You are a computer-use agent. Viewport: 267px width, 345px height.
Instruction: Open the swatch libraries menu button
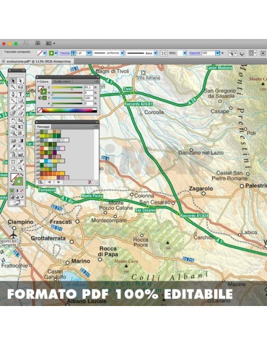tap(40, 182)
